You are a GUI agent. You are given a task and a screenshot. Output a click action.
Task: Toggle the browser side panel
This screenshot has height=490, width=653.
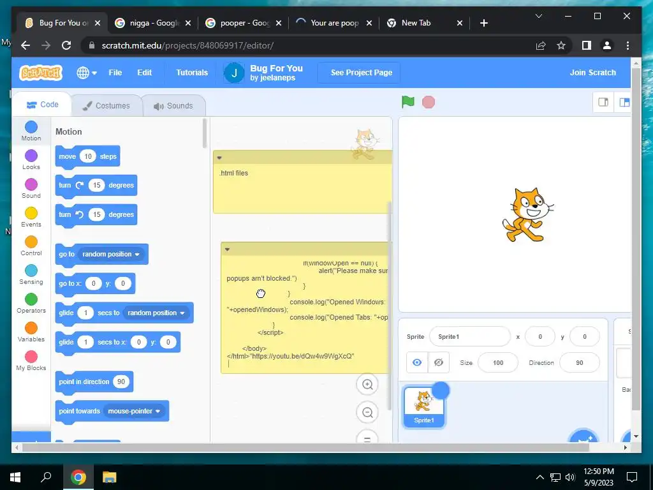click(587, 45)
